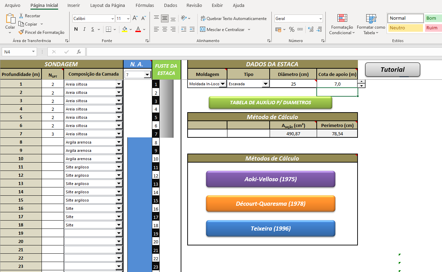Open the Geral number format dropdown
The height and width of the screenshot is (272, 442).
(321, 19)
